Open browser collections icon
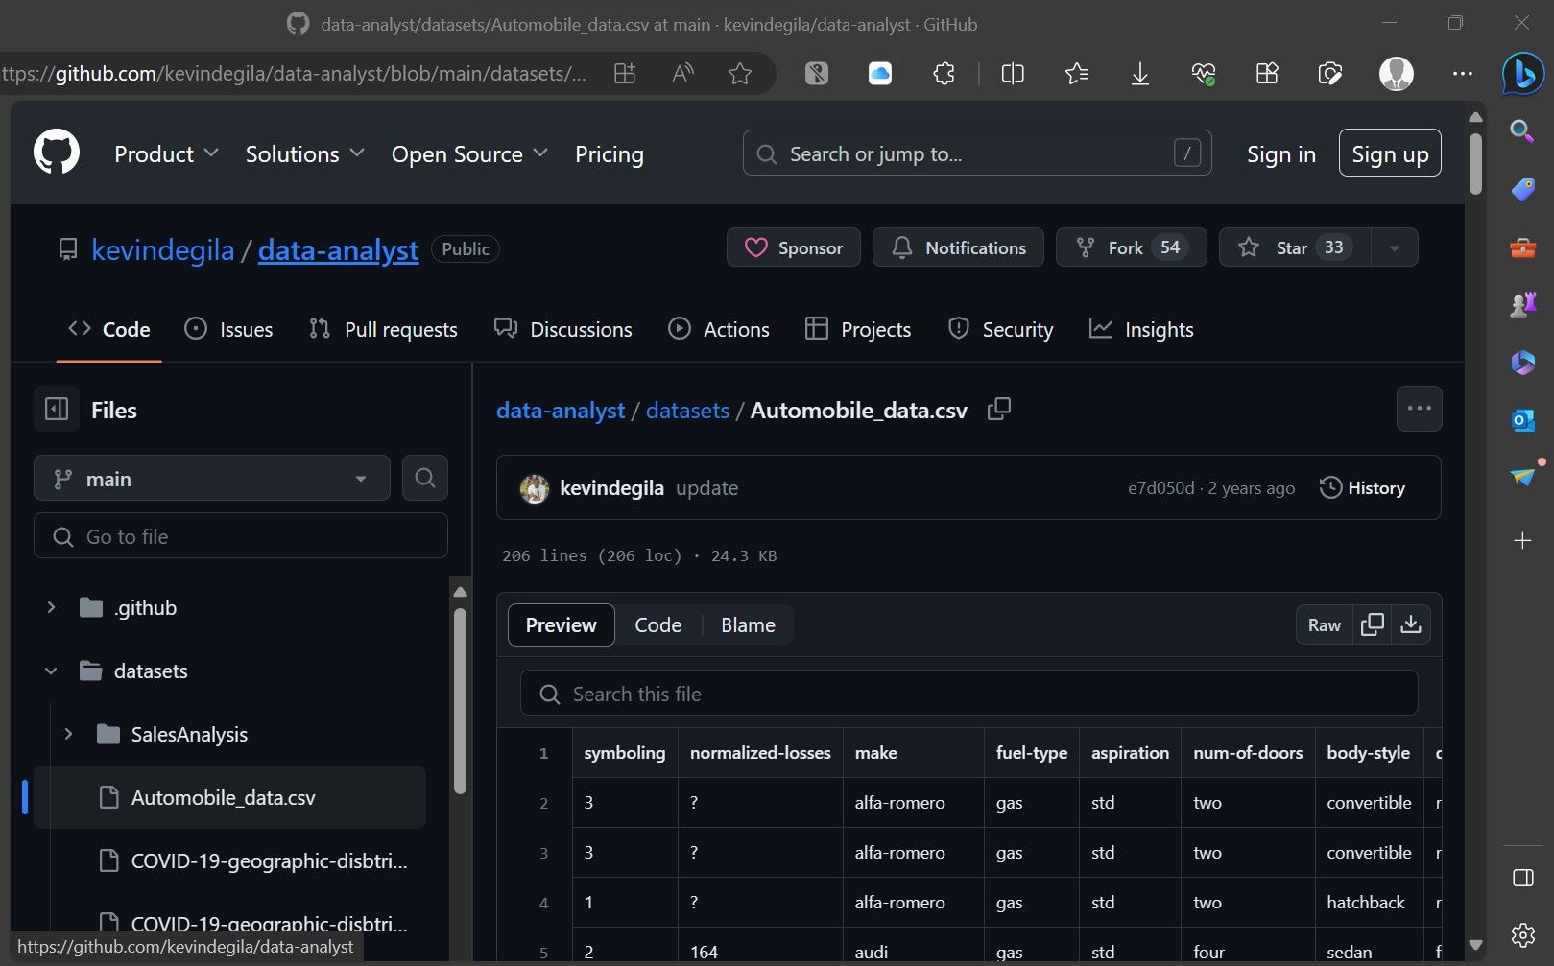 (x=1267, y=74)
